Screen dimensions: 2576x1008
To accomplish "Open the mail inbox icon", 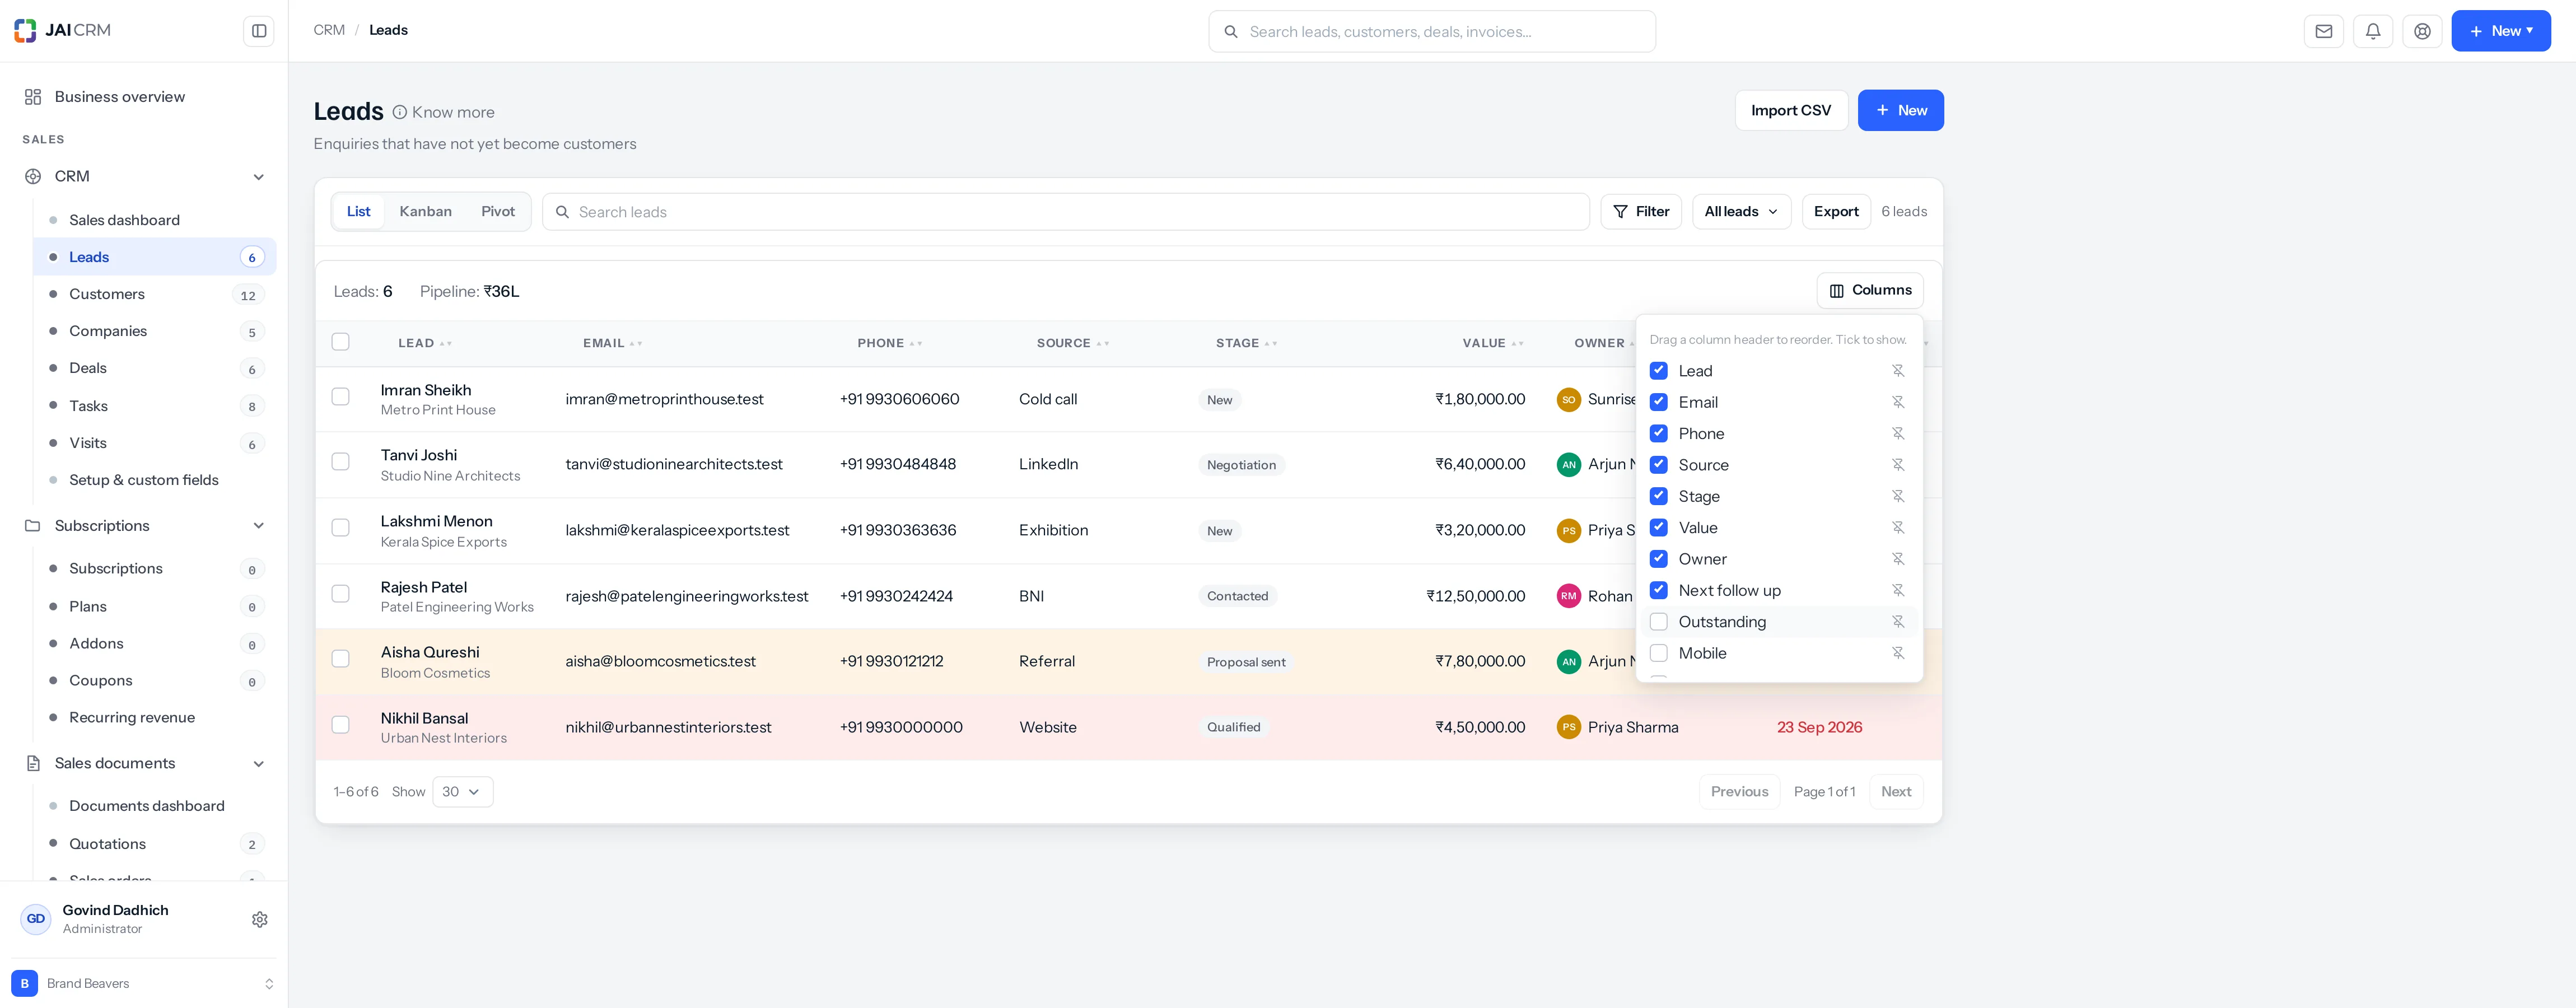I will [x=2324, y=31].
